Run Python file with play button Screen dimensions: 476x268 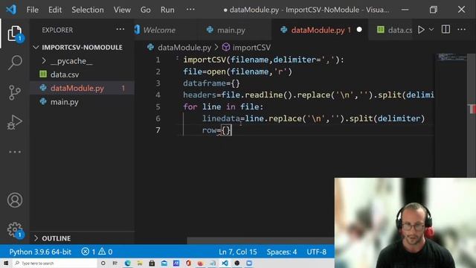click(x=421, y=30)
